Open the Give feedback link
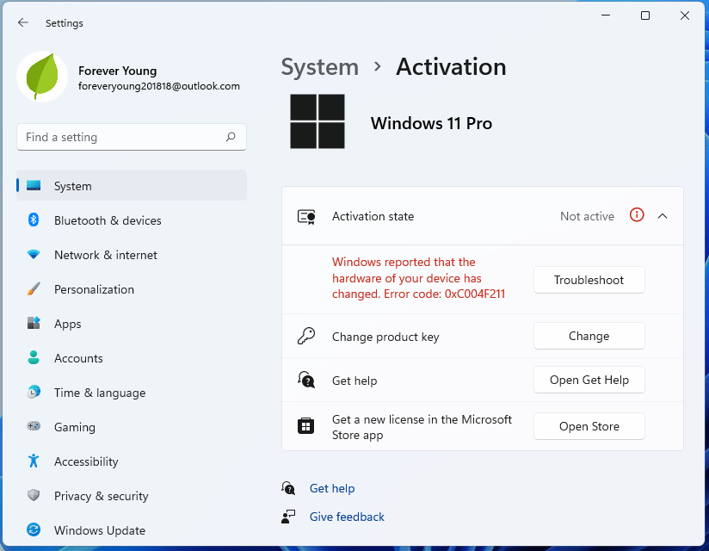This screenshot has width=709, height=551. (x=347, y=517)
